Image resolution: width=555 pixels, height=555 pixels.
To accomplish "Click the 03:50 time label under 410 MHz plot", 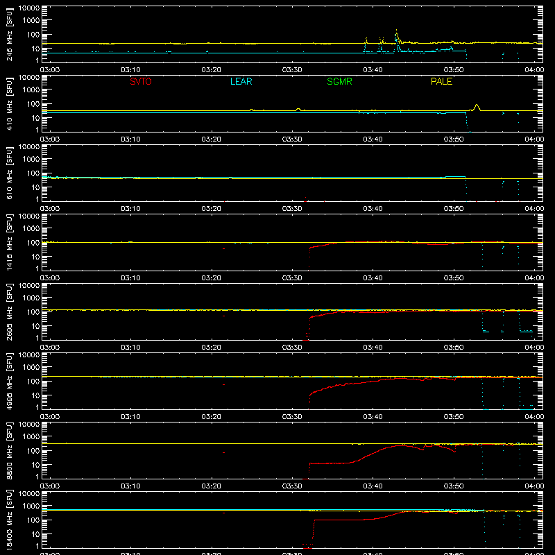I will pyautogui.click(x=454, y=139).
